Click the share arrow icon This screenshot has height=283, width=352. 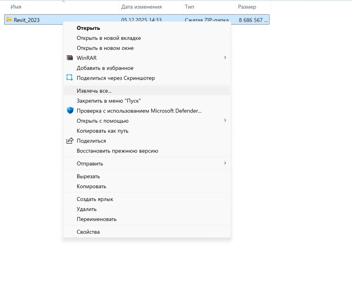70,140
